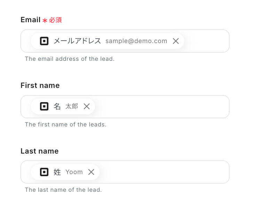Remove the 名 太郎 chip with its X

(87, 106)
